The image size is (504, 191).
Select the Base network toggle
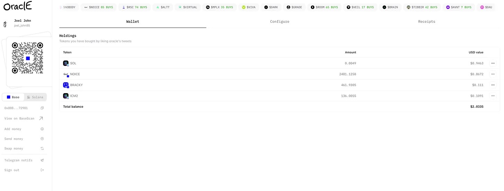tap(13, 97)
